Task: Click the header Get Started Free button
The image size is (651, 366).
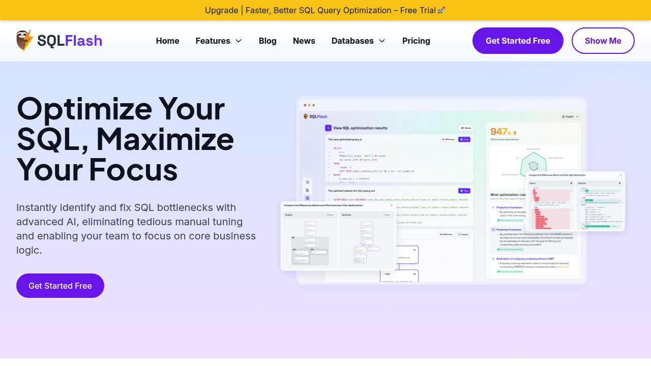Action: point(518,41)
